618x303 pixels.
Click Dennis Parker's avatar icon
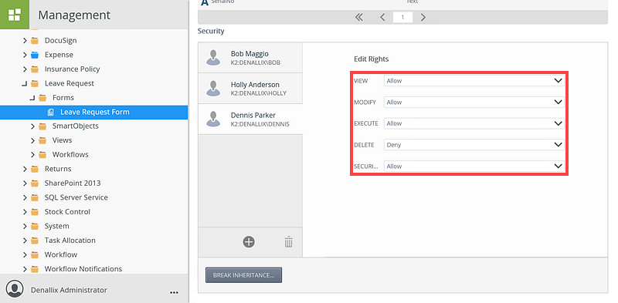213,119
